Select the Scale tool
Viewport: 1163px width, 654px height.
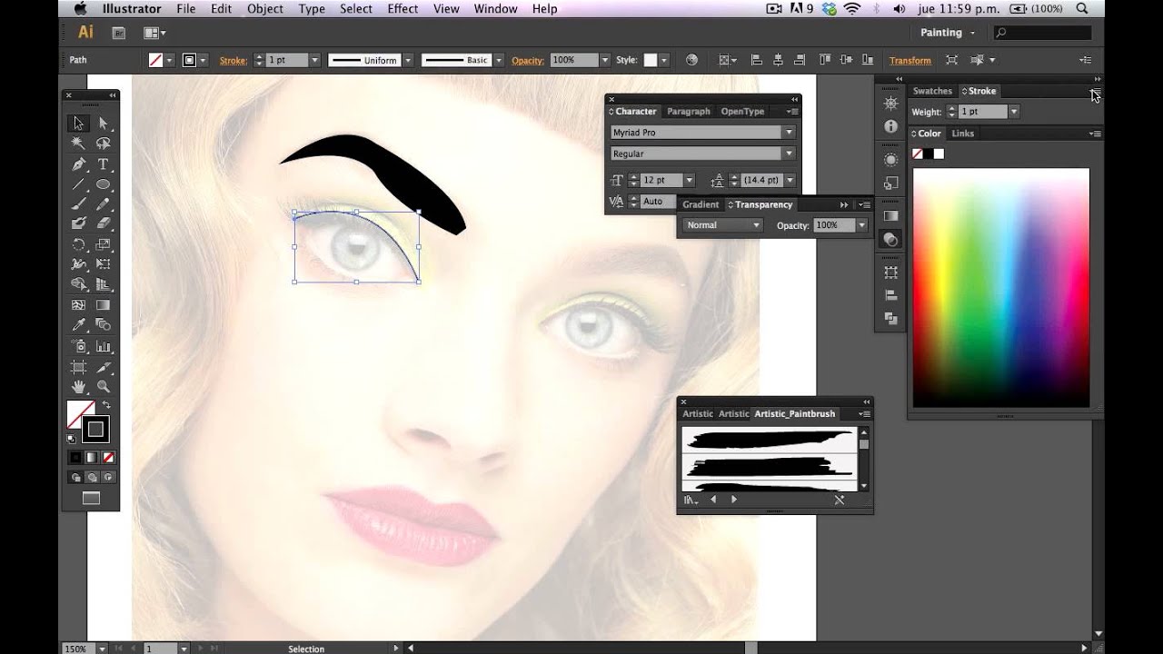(x=103, y=244)
